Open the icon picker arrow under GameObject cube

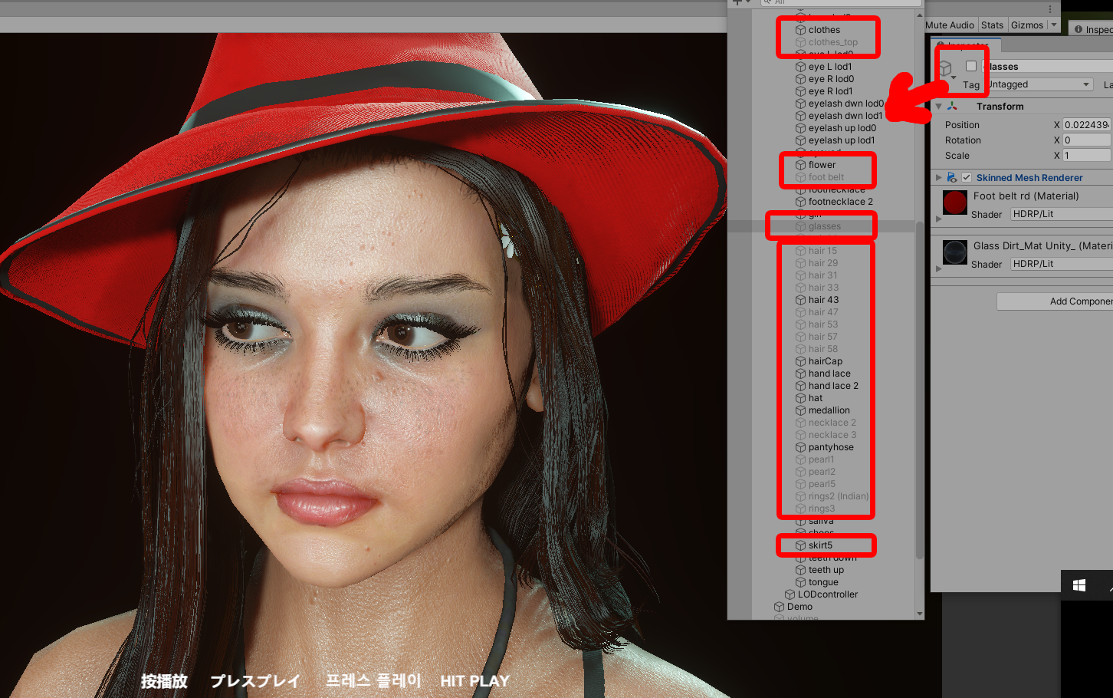tap(954, 78)
